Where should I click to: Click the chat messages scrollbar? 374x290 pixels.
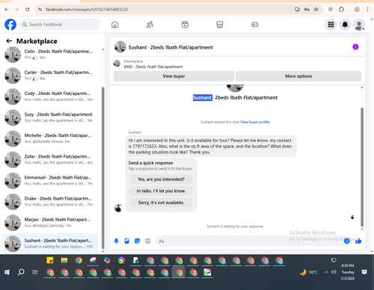(362, 167)
